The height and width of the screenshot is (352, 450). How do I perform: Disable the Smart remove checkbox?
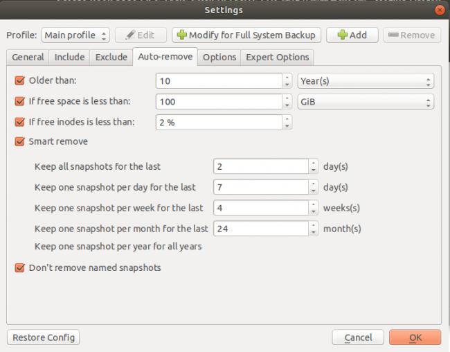(x=20, y=141)
